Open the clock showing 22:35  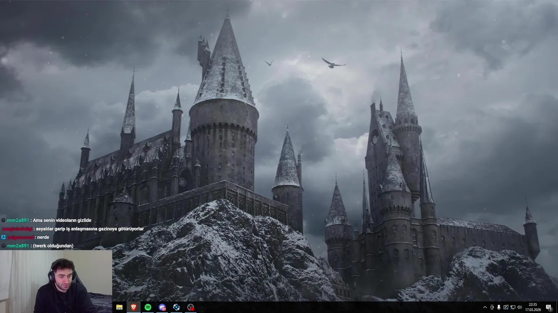pos(533,307)
